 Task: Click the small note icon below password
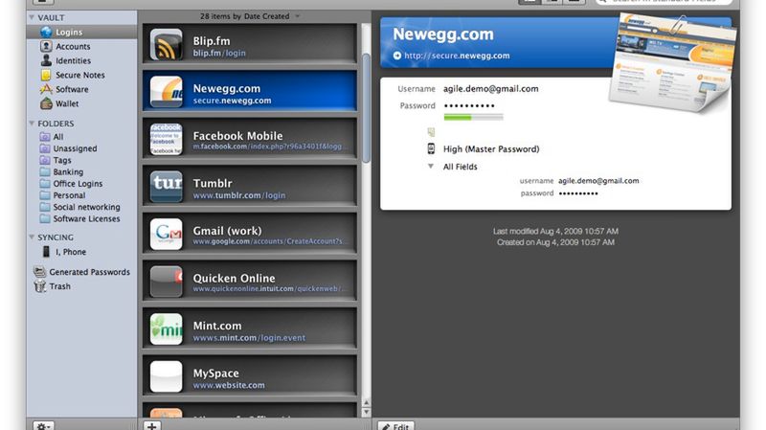click(x=431, y=132)
